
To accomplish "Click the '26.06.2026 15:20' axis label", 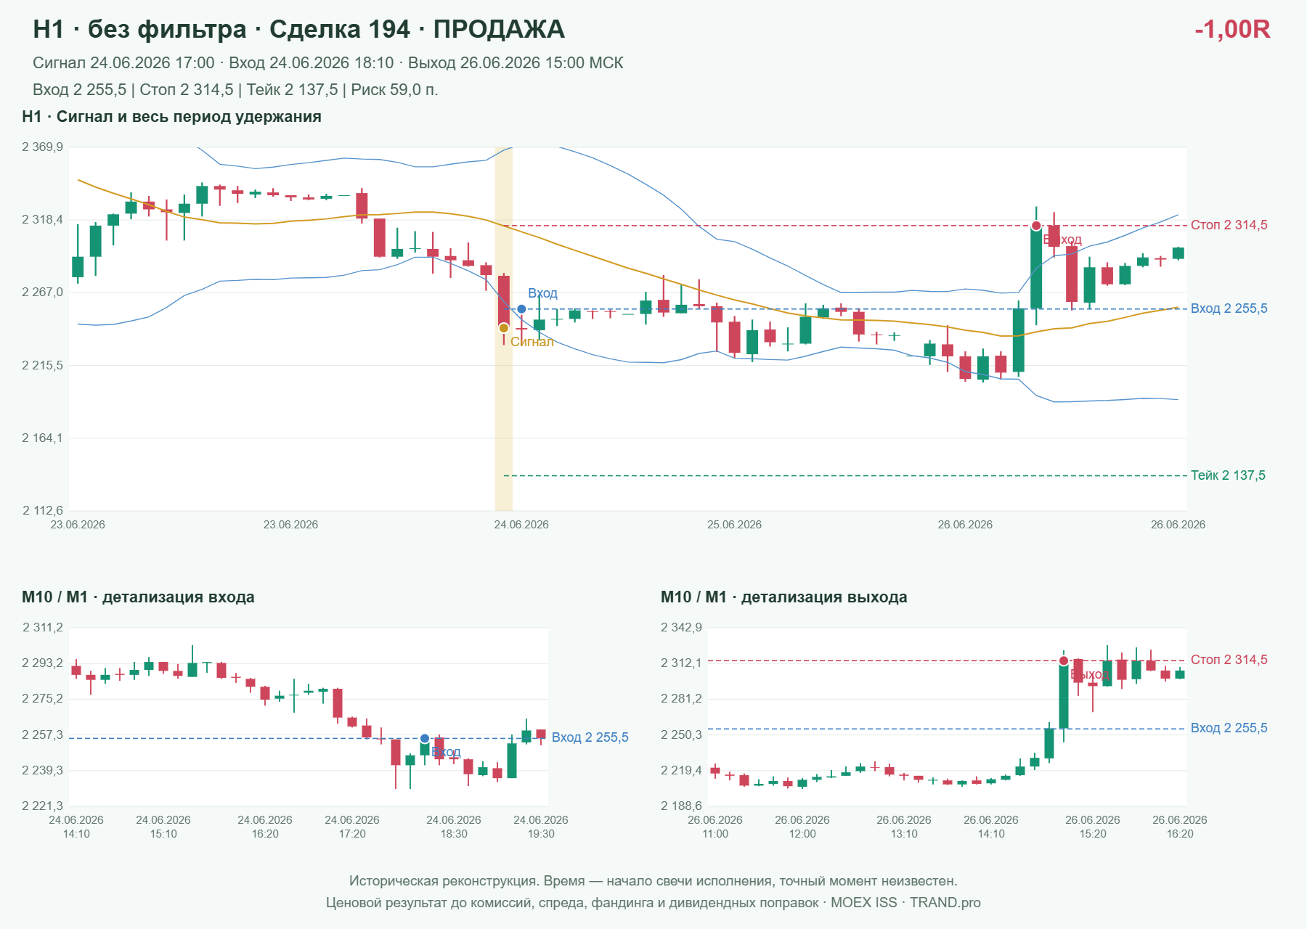I will pyautogui.click(x=1093, y=827).
